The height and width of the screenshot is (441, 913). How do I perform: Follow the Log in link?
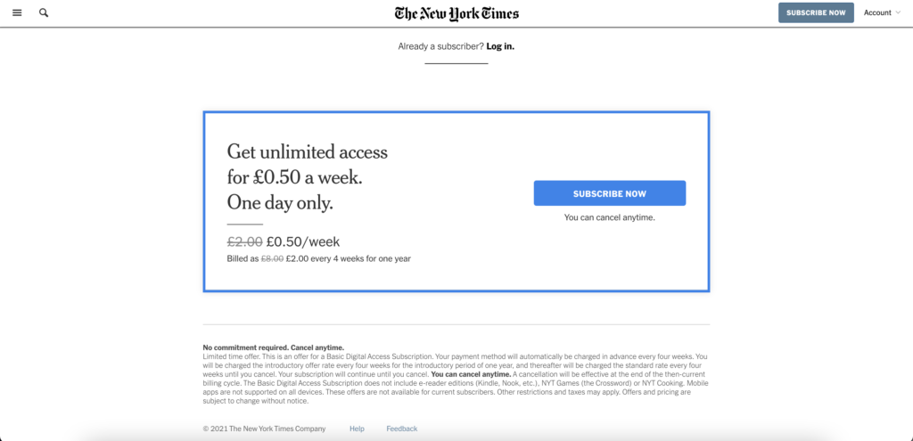500,46
